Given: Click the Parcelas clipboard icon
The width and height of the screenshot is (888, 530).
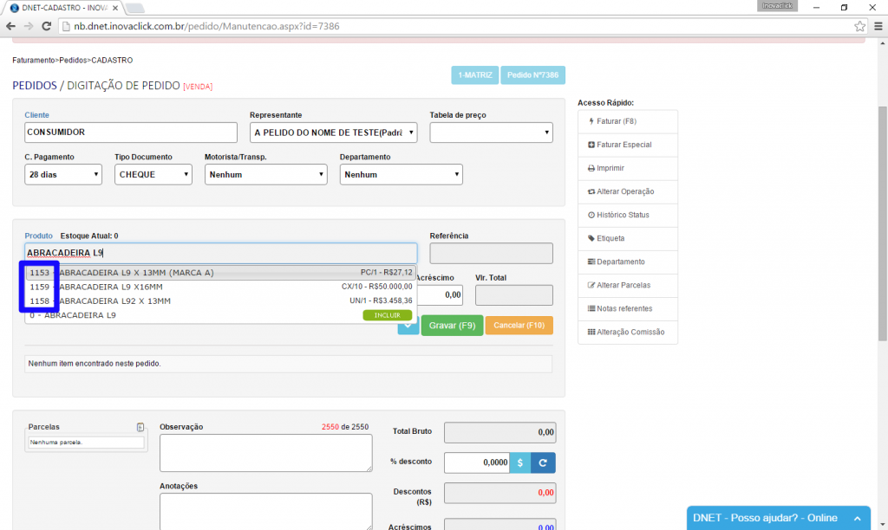Looking at the screenshot, I should click(x=140, y=427).
